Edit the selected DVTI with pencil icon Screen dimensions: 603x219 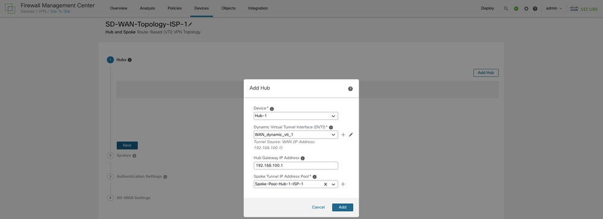coord(351,135)
